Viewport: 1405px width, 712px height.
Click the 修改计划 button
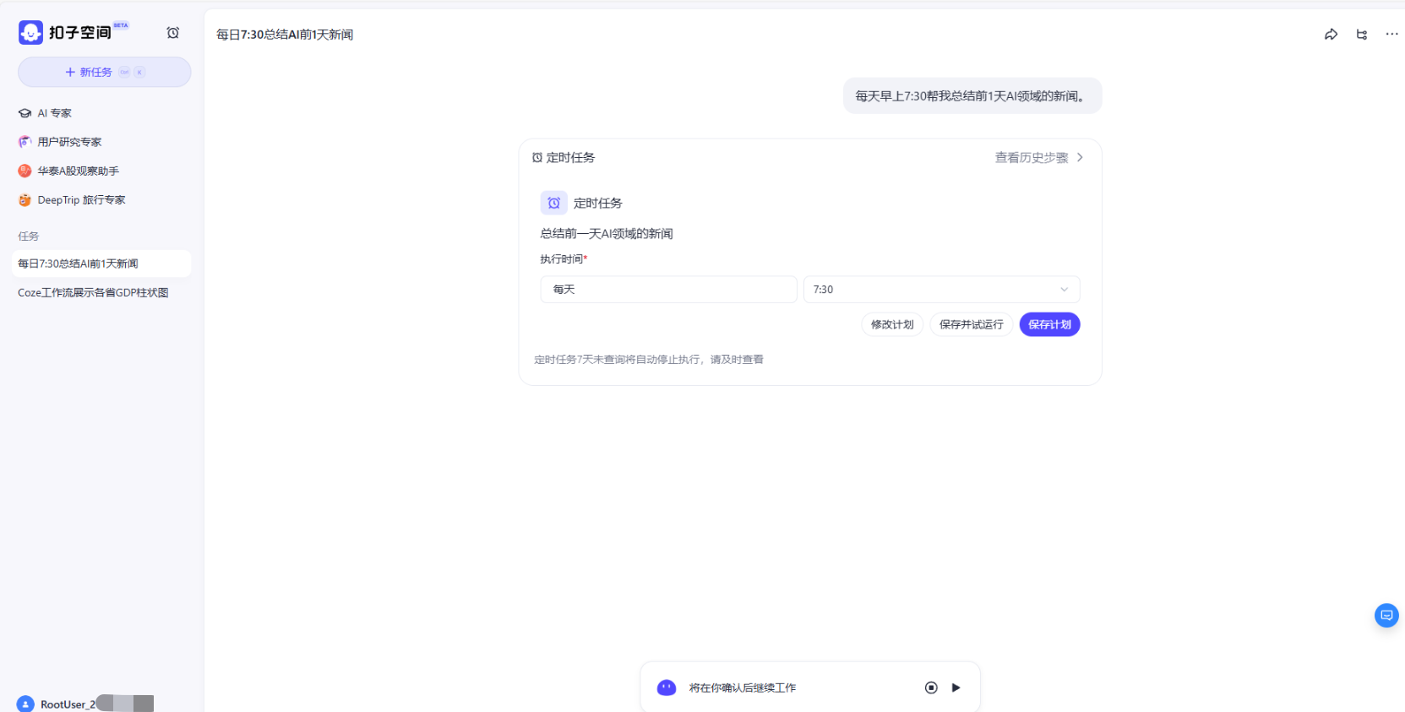(892, 324)
